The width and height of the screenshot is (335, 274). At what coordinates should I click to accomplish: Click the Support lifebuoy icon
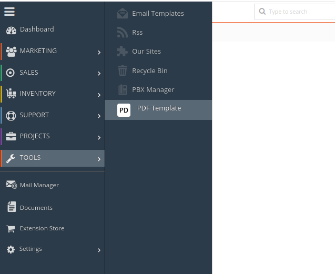coord(11,116)
